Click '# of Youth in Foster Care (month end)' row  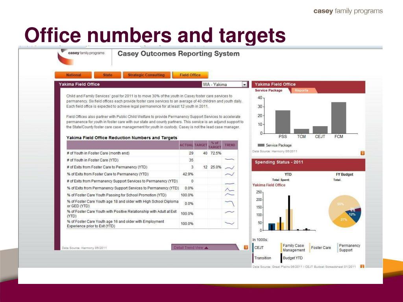point(152,153)
